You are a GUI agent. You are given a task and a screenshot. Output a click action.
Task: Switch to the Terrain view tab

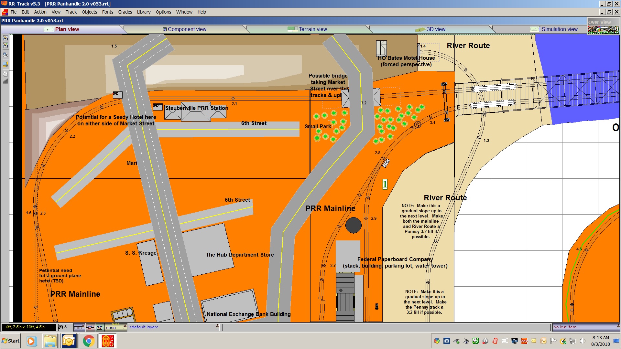pyautogui.click(x=312, y=29)
